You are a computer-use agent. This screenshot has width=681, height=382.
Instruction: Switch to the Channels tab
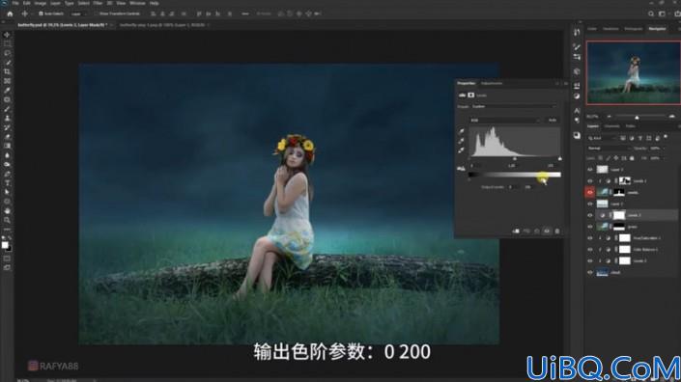click(x=612, y=126)
